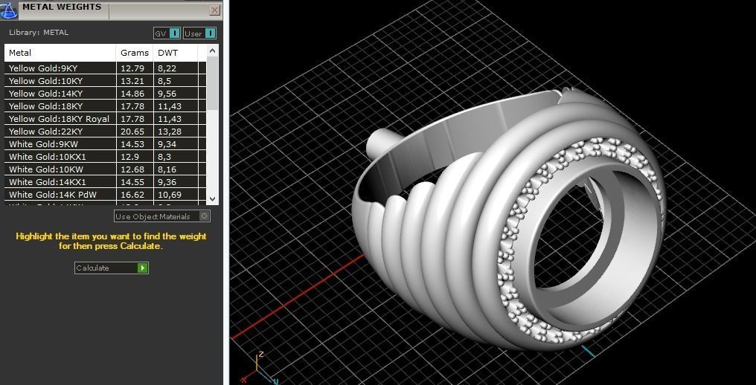Click the 8,16 DWT value

tap(167, 169)
